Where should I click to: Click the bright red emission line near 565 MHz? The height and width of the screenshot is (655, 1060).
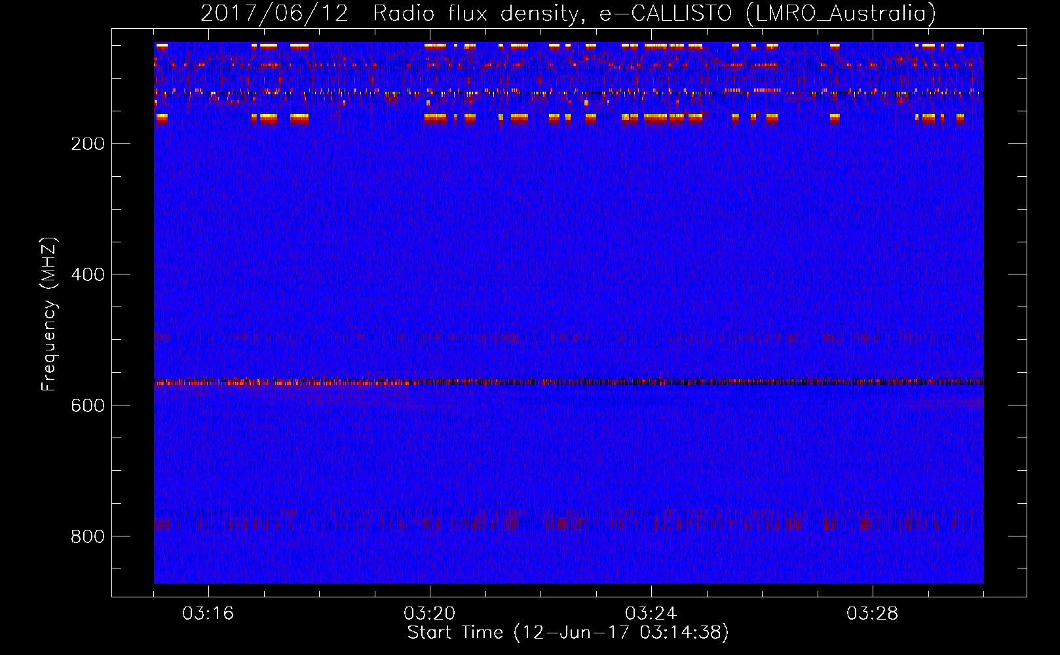point(569,382)
